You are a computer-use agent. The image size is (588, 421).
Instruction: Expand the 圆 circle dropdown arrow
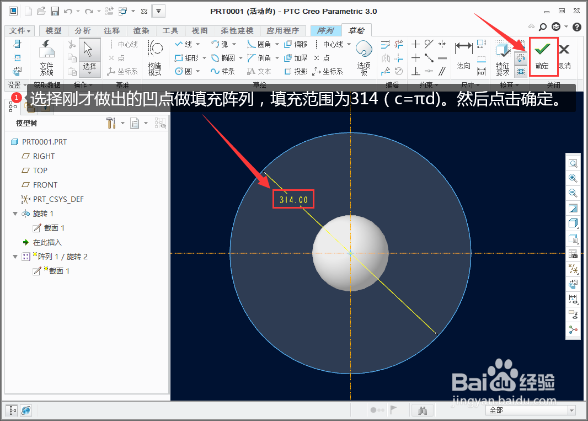coord(197,71)
